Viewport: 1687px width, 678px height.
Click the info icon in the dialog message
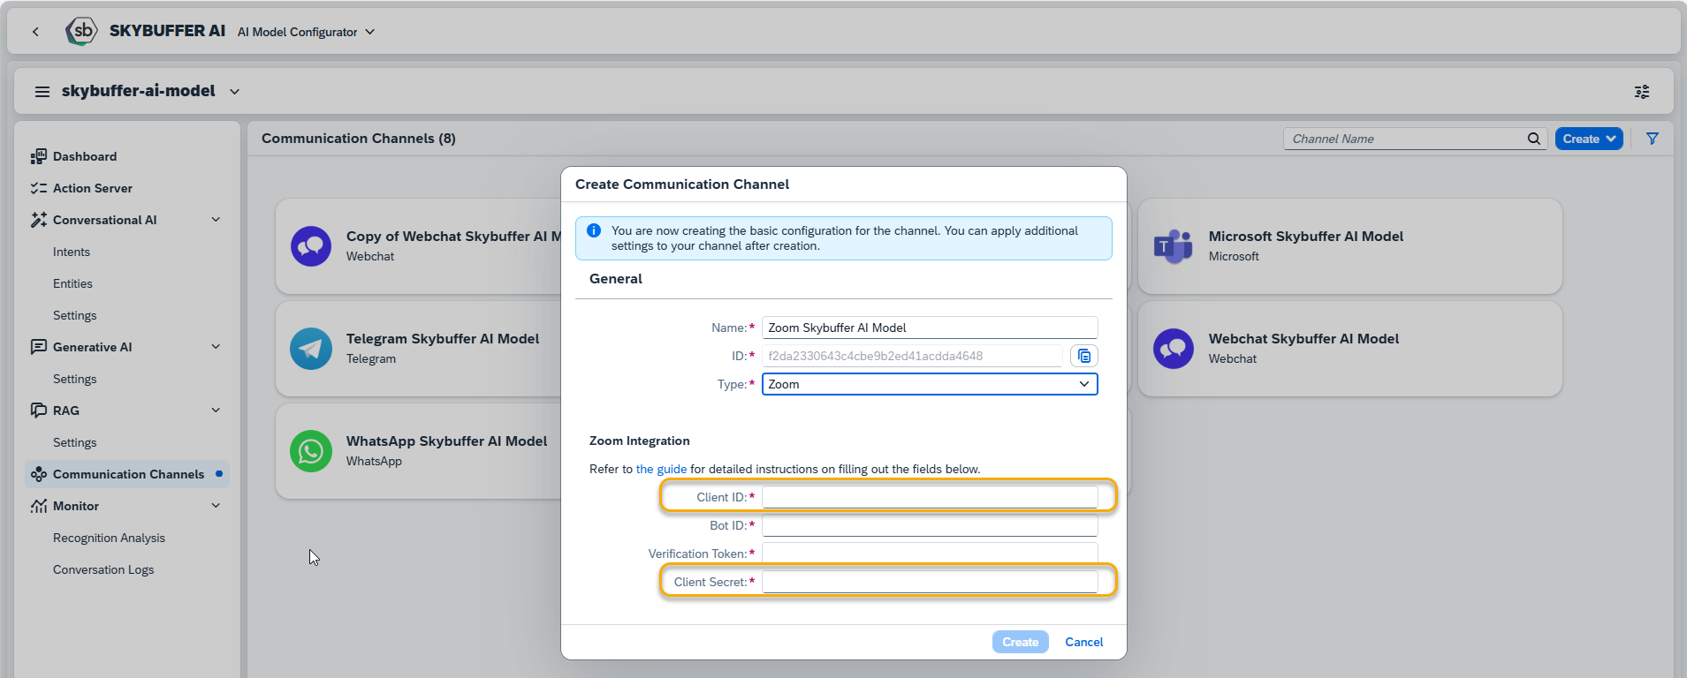[594, 230]
